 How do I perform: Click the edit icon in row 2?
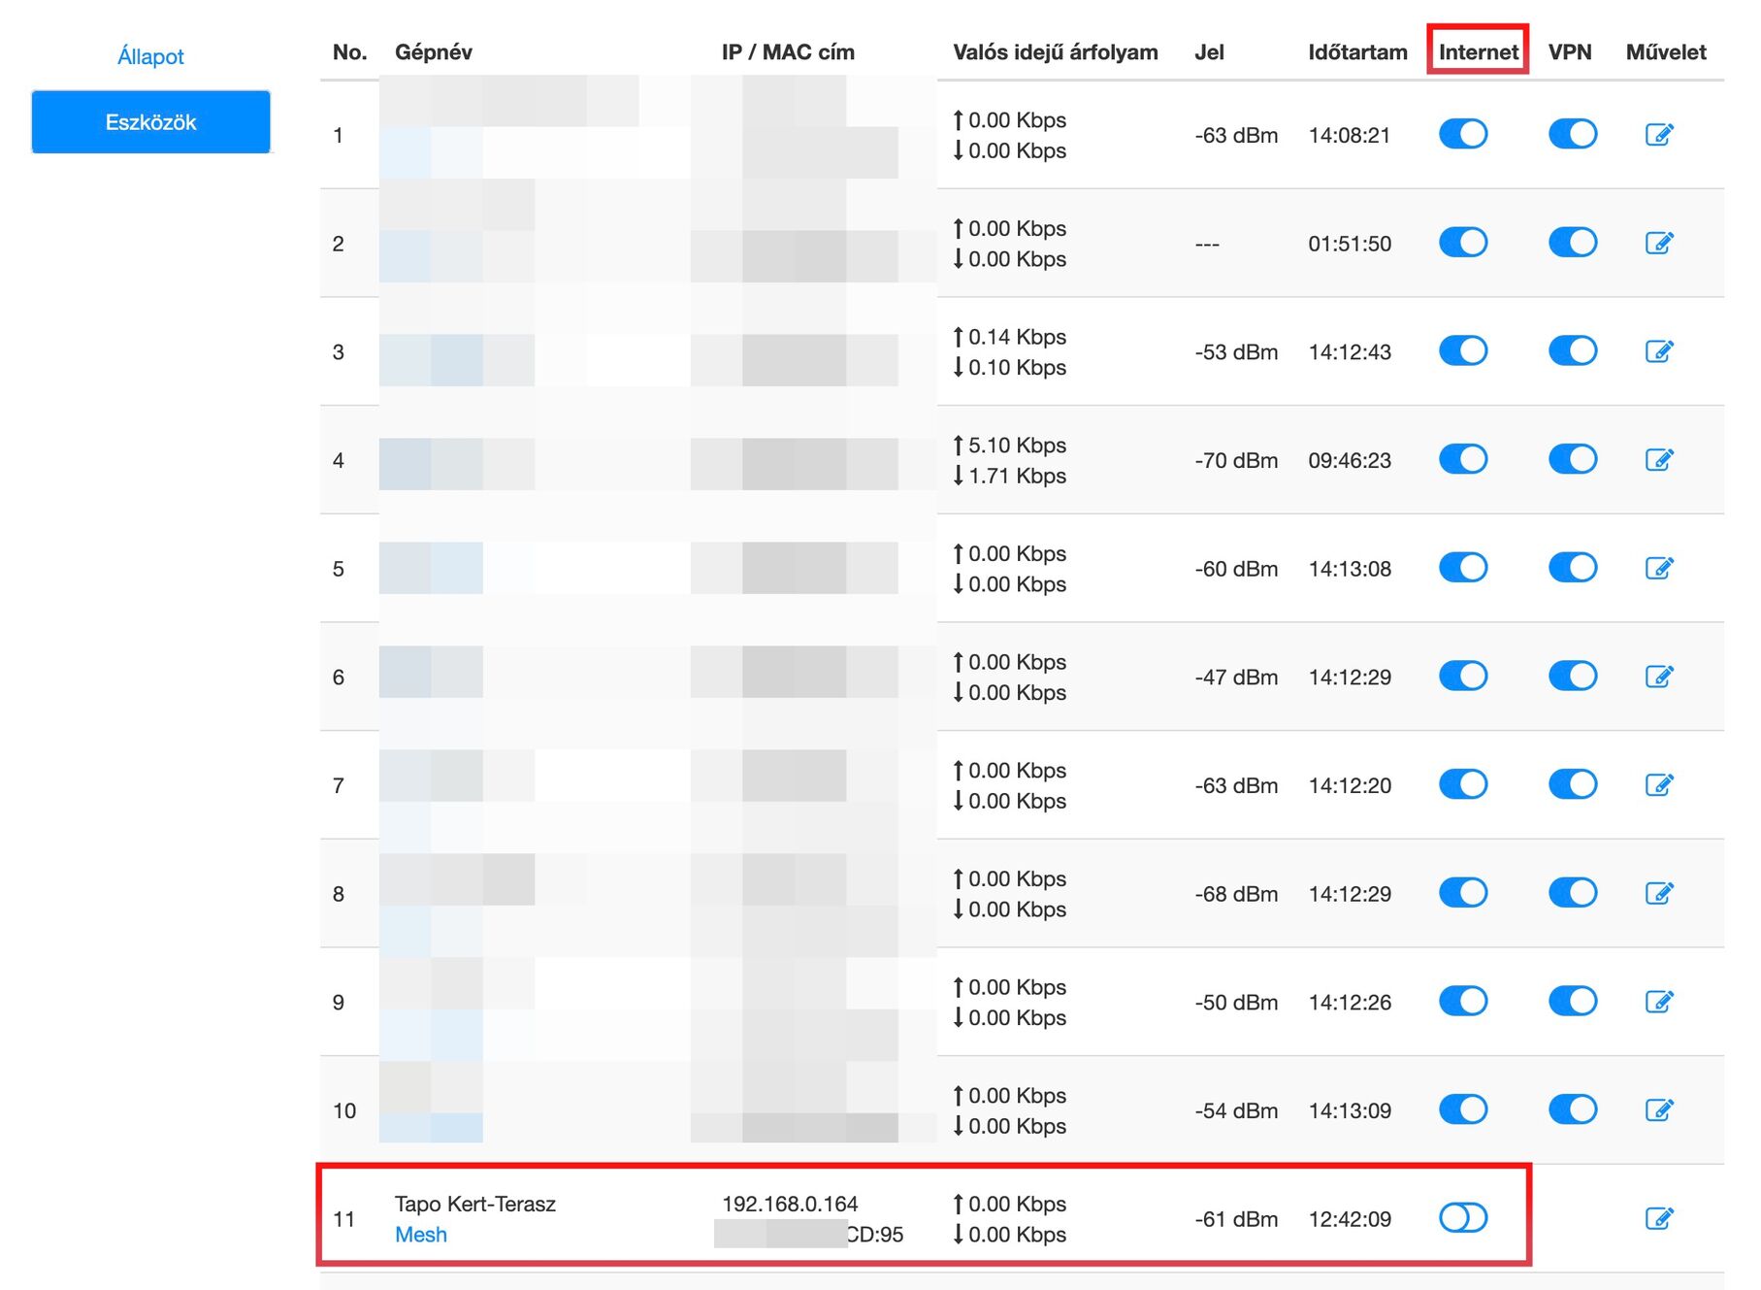pyautogui.click(x=1659, y=243)
